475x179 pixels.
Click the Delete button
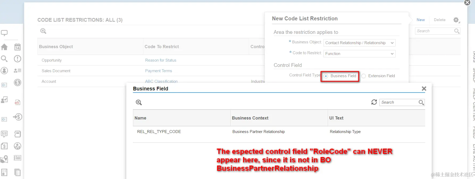(x=439, y=20)
